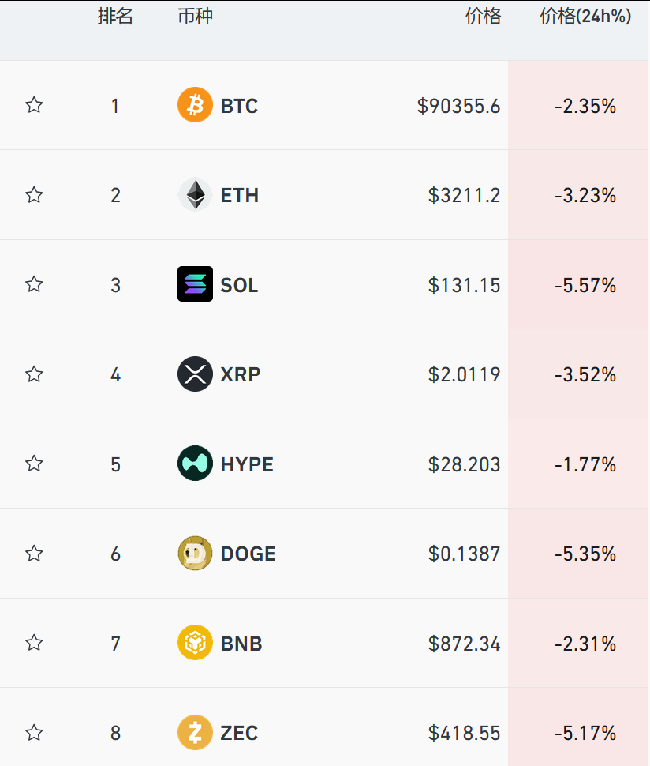Sort by the 价格 column header
This screenshot has width=650, height=766.
pos(483,17)
